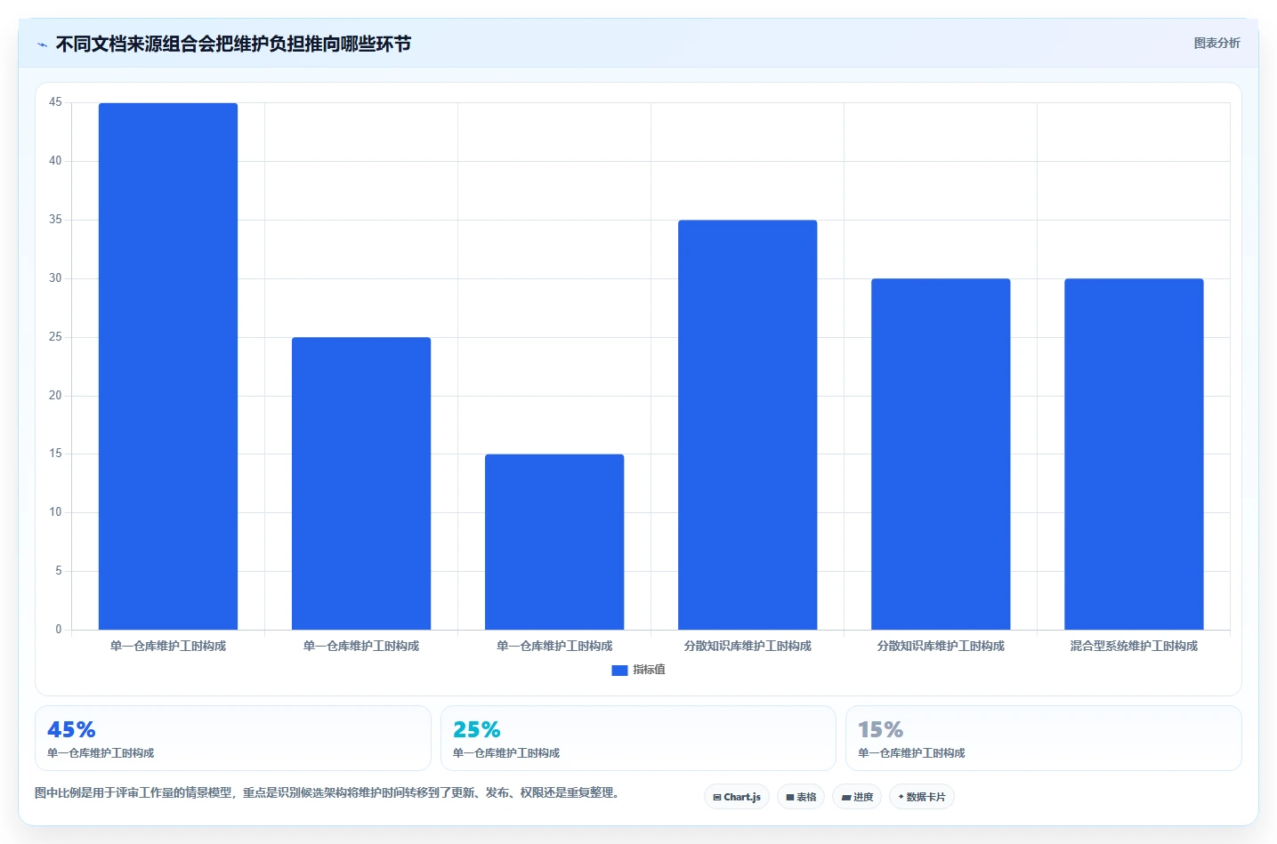1277x844 pixels.
Task: Click the 图表分析 label in header
Action: click(x=1216, y=43)
